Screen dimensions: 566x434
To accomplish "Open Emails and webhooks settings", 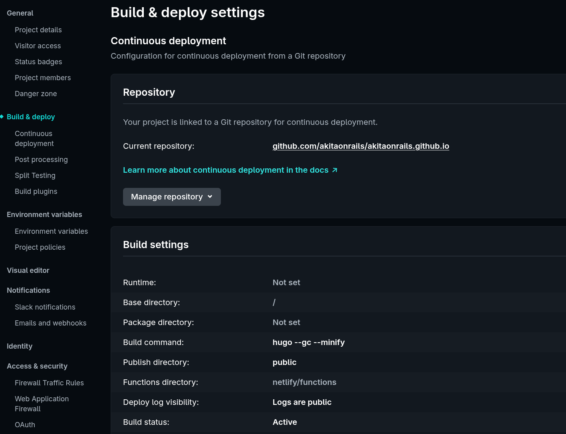I will (x=51, y=323).
